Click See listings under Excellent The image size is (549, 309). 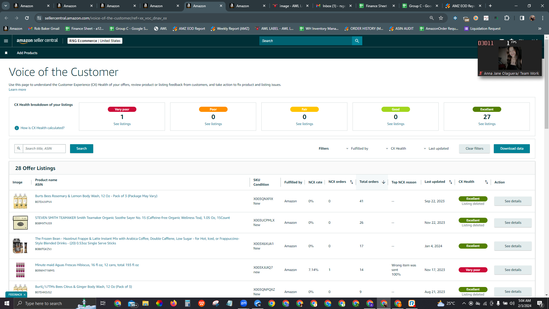coord(487,124)
